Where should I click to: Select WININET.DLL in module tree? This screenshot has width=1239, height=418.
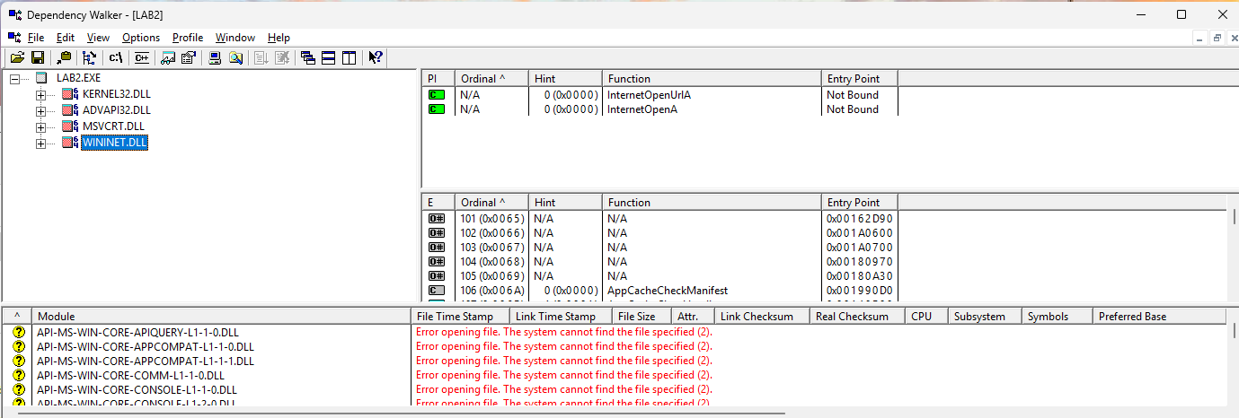[114, 143]
